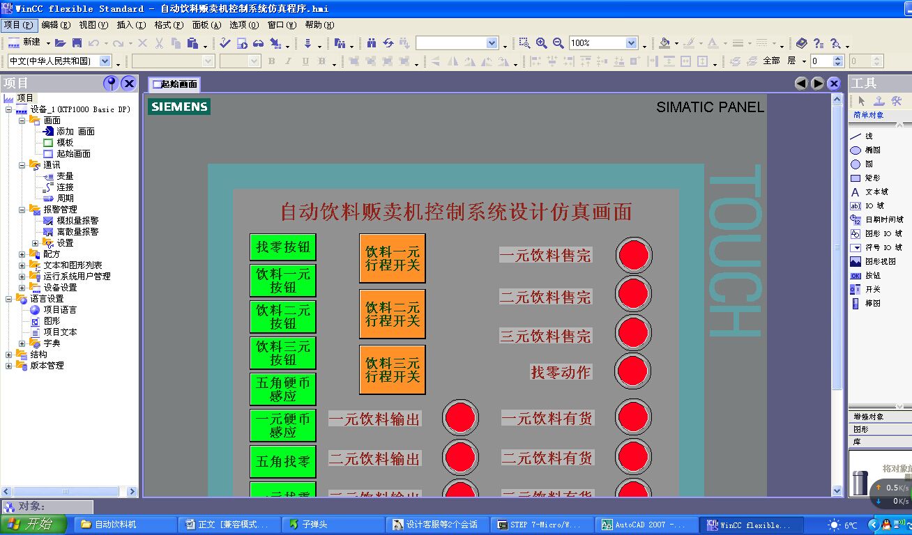Viewport: 912px width, 535px height.
Task: Switch to AutoCAD 2007 taskbar item
Action: (x=645, y=525)
